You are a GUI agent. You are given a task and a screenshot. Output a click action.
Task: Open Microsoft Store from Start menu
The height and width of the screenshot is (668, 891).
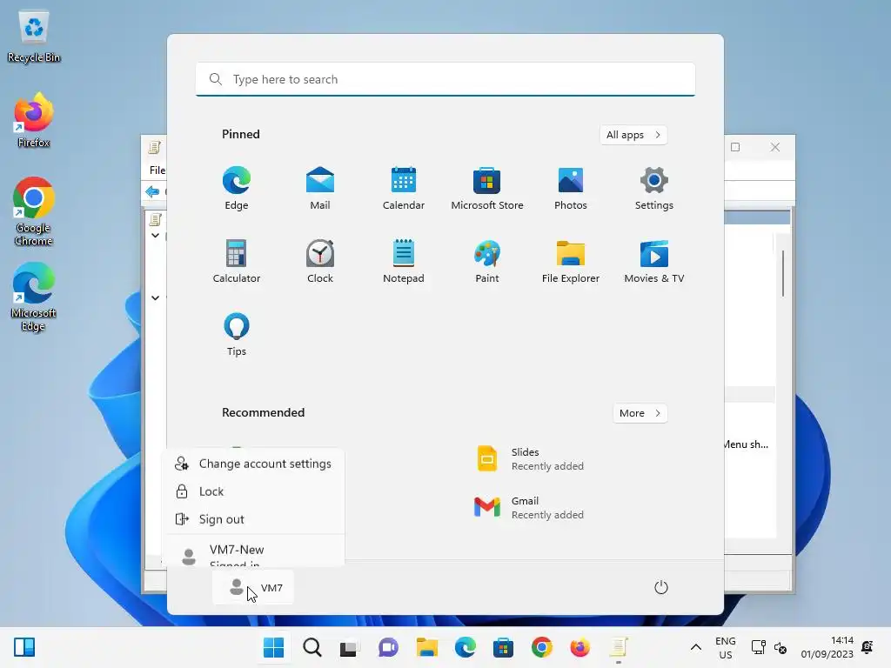point(487,188)
